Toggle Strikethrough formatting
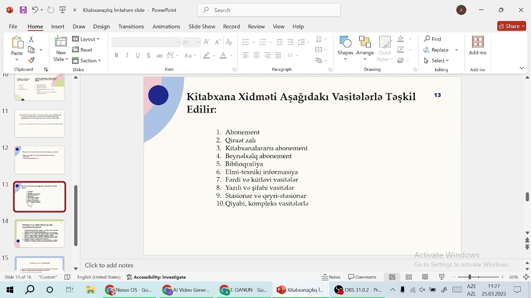The height and width of the screenshot is (298, 531). point(160,55)
